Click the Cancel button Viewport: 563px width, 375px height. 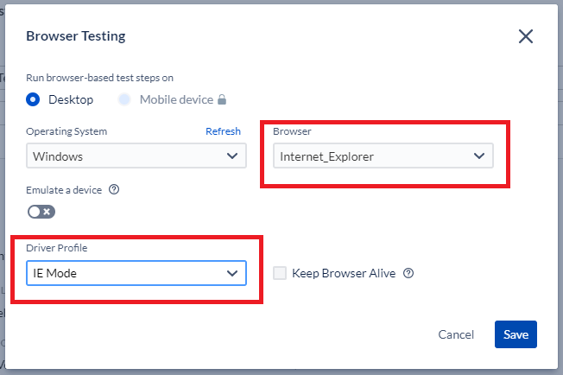pyautogui.click(x=456, y=334)
